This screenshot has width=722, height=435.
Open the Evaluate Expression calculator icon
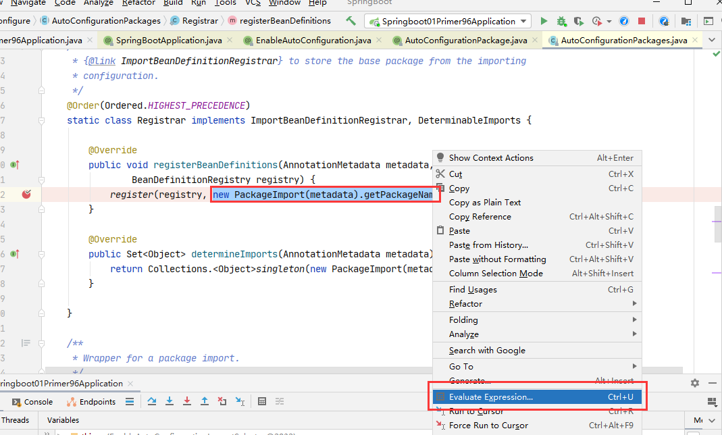(262, 401)
